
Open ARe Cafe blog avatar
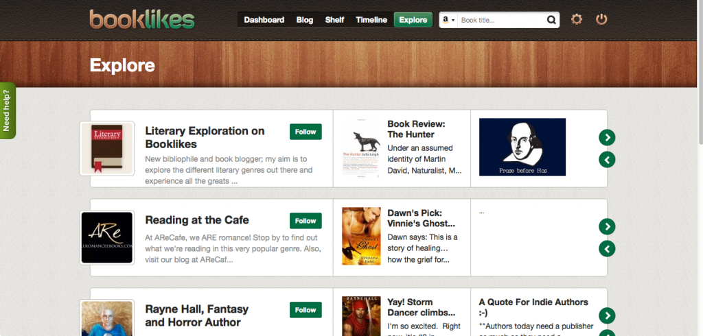106,237
